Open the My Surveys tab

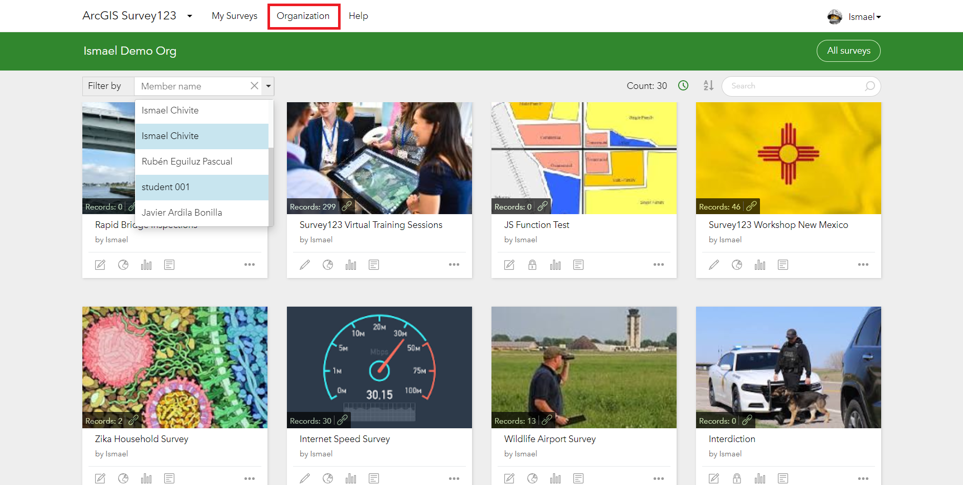coord(235,16)
